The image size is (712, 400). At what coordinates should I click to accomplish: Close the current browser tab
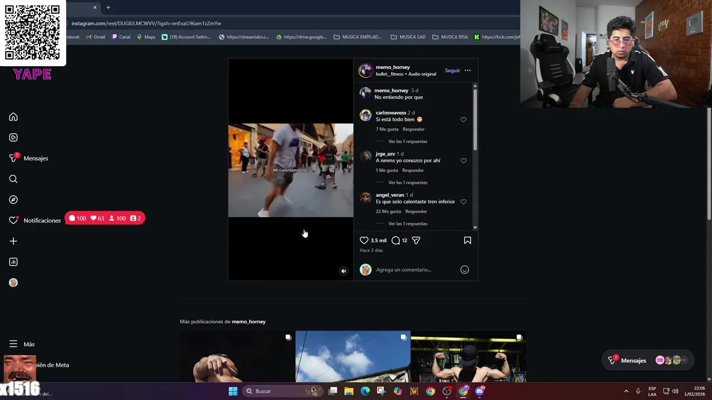click(95, 7)
